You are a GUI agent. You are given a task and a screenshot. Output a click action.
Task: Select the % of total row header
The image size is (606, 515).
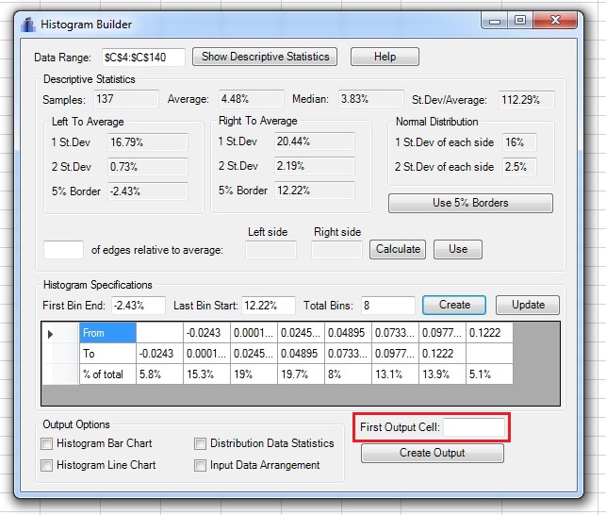tap(107, 374)
